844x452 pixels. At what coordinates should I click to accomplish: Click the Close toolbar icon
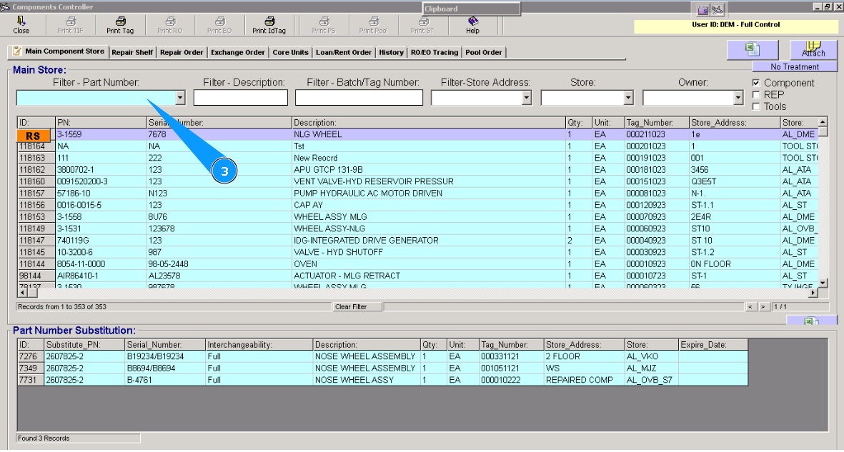tap(21, 21)
